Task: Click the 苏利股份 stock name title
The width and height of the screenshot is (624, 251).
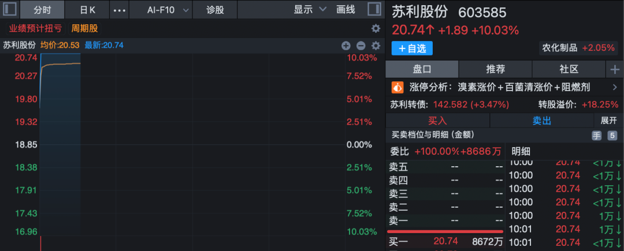Action: (420, 12)
